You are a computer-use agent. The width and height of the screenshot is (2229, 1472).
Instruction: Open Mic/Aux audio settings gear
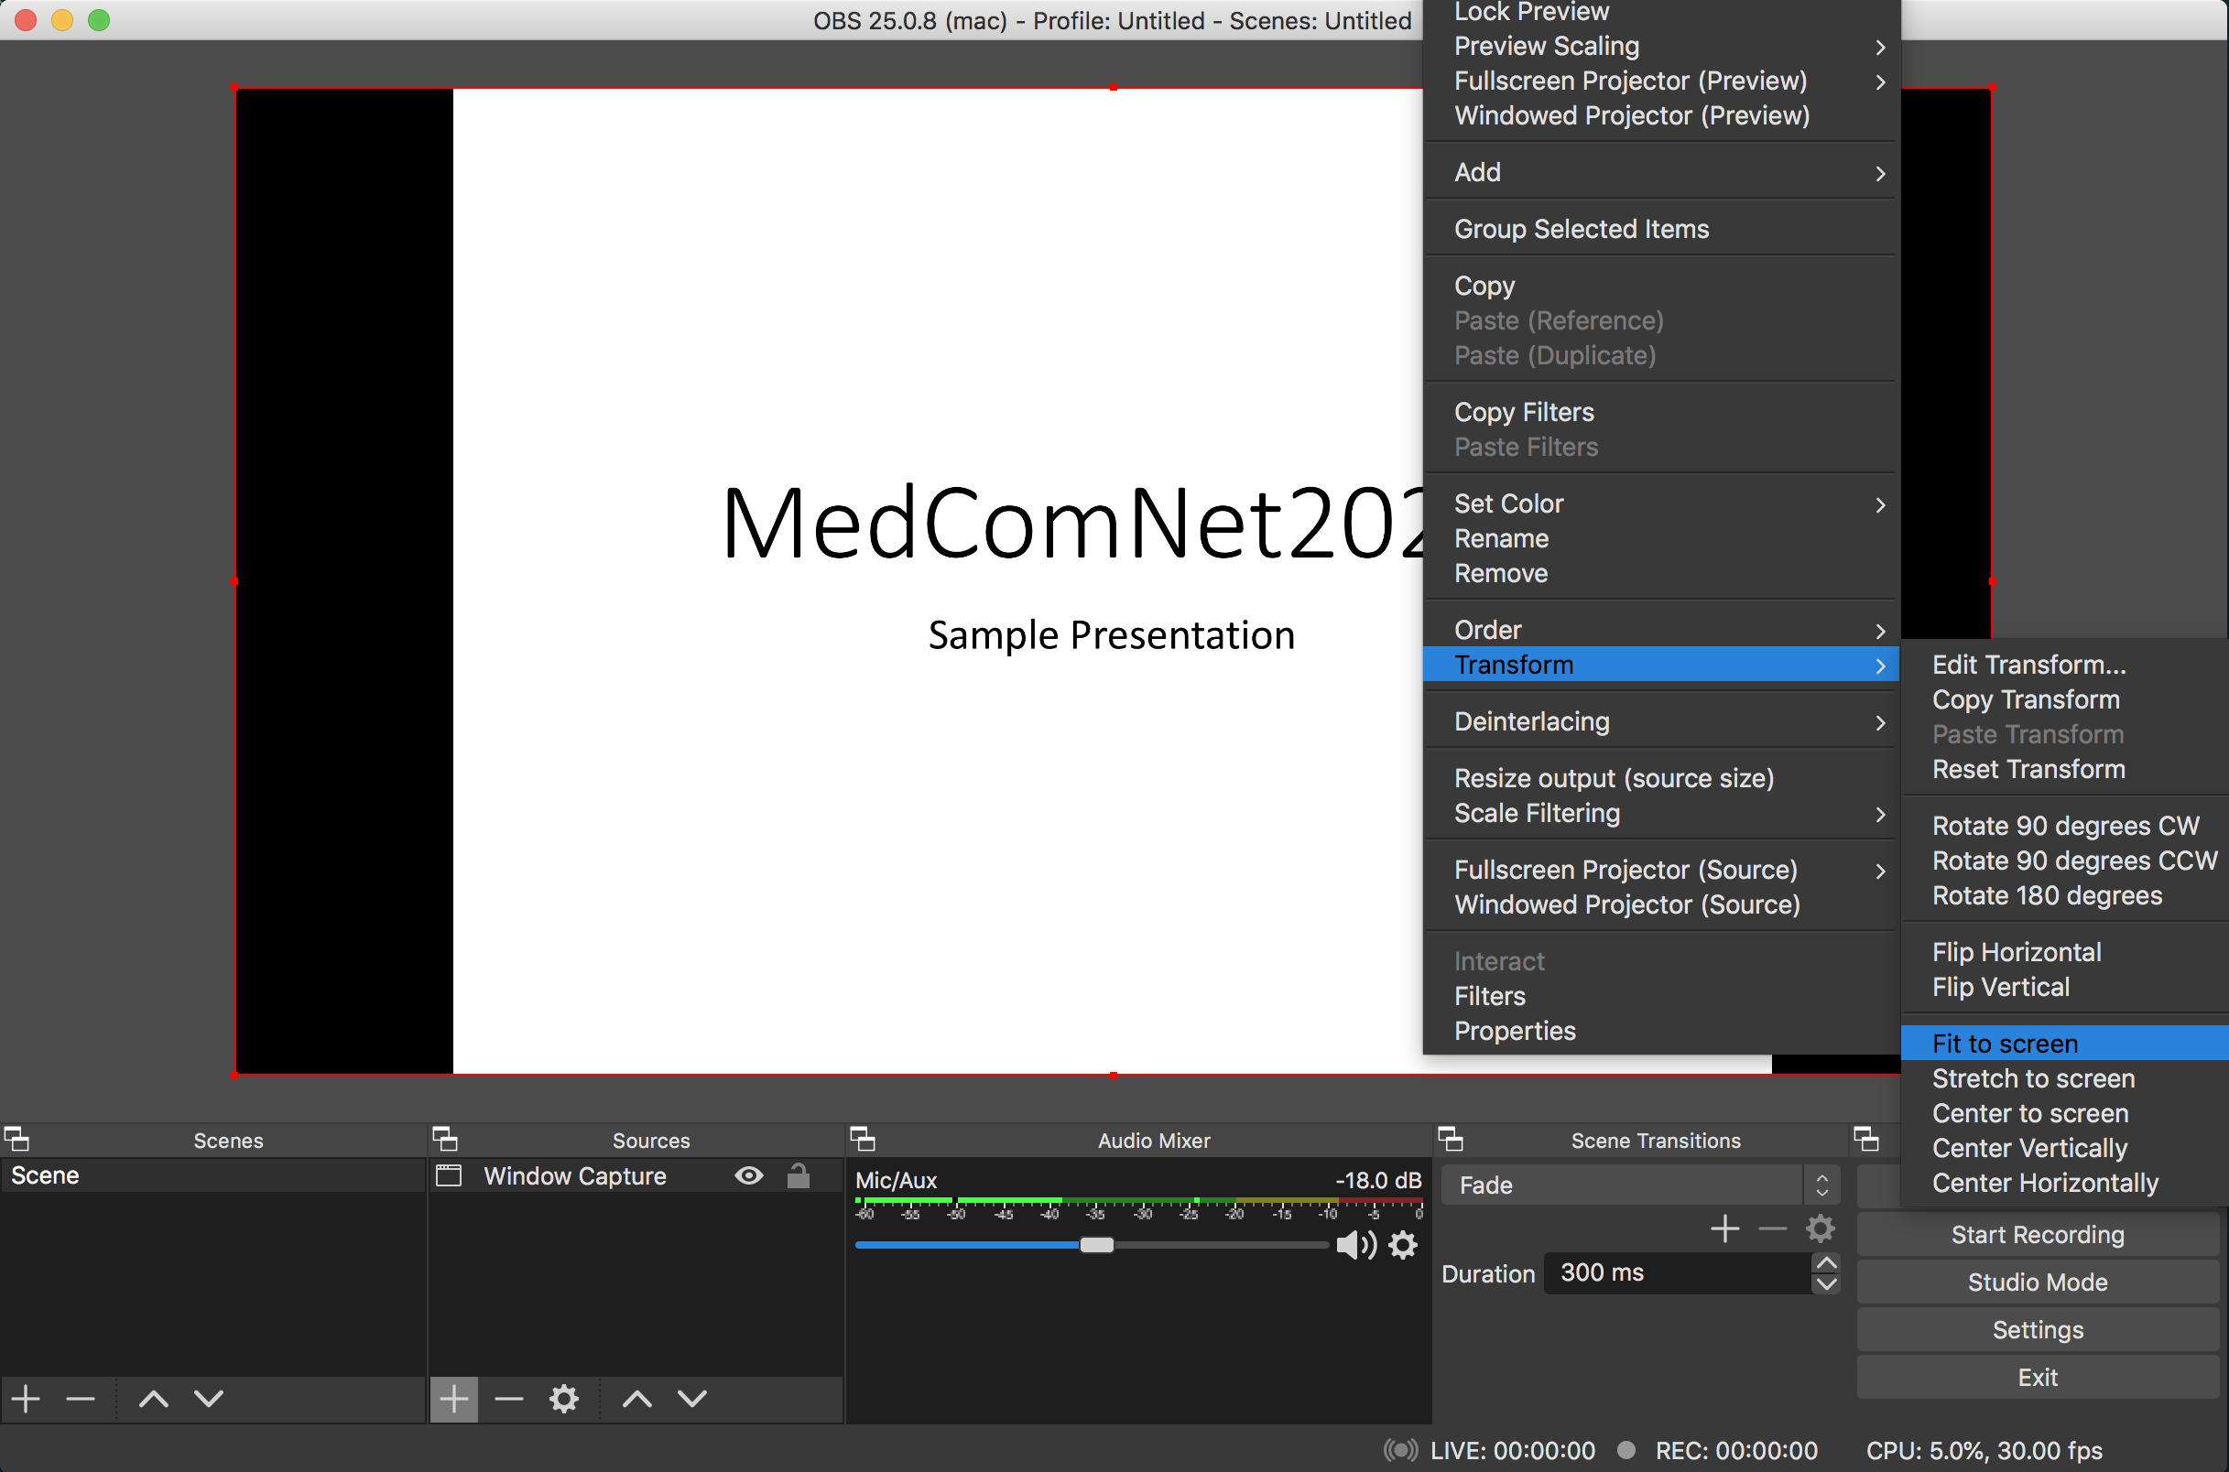click(1403, 1246)
